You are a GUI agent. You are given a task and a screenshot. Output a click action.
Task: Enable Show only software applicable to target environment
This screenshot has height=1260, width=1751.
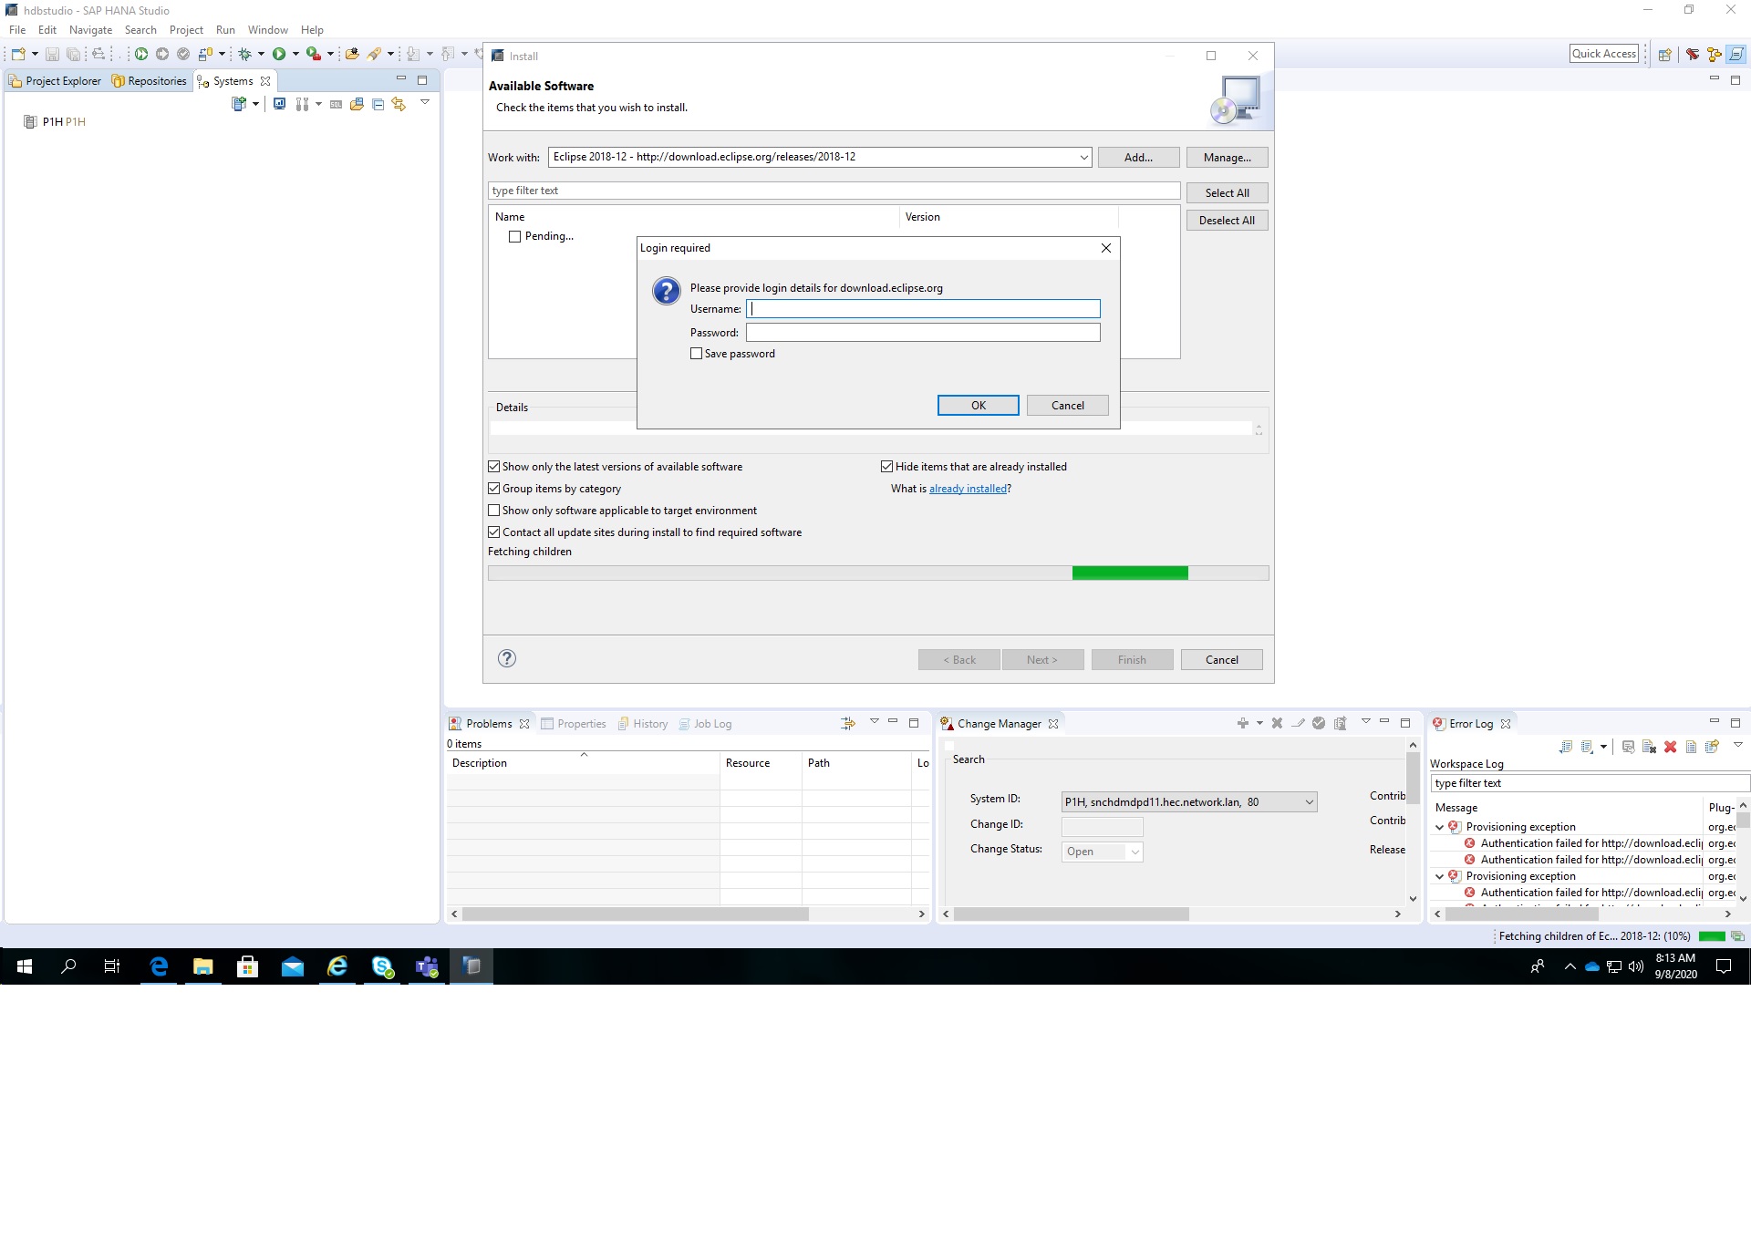[x=494, y=510]
